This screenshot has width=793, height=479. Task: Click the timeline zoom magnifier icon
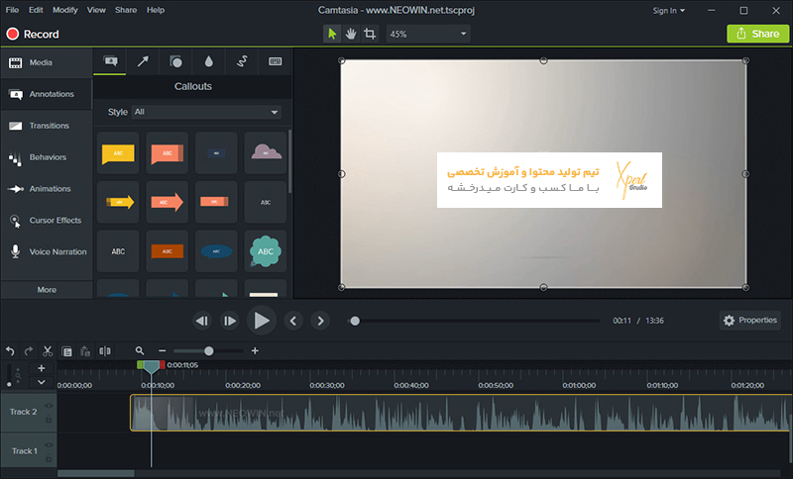tap(140, 350)
